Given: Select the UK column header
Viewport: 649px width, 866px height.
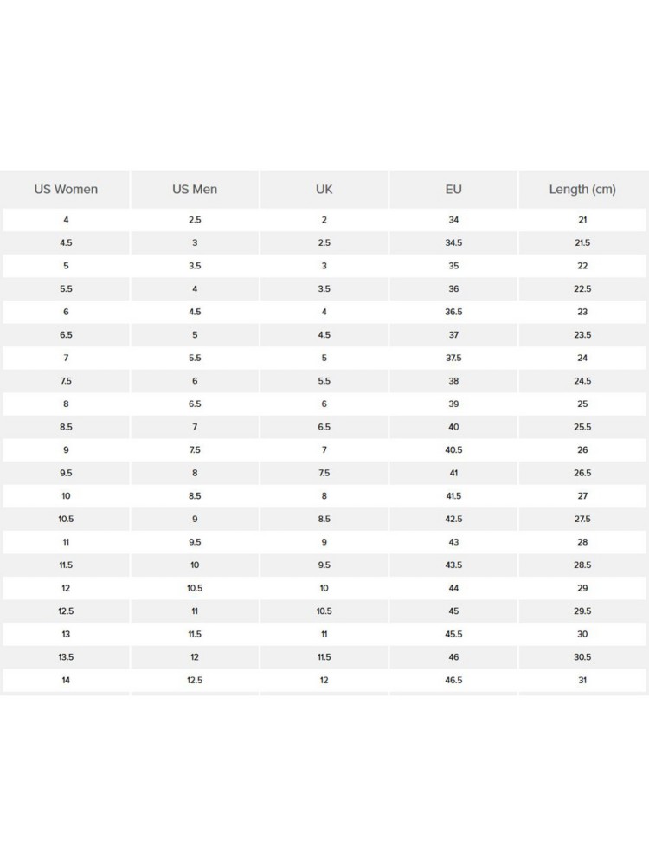Looking at the screenshot, I should point(324,189).
